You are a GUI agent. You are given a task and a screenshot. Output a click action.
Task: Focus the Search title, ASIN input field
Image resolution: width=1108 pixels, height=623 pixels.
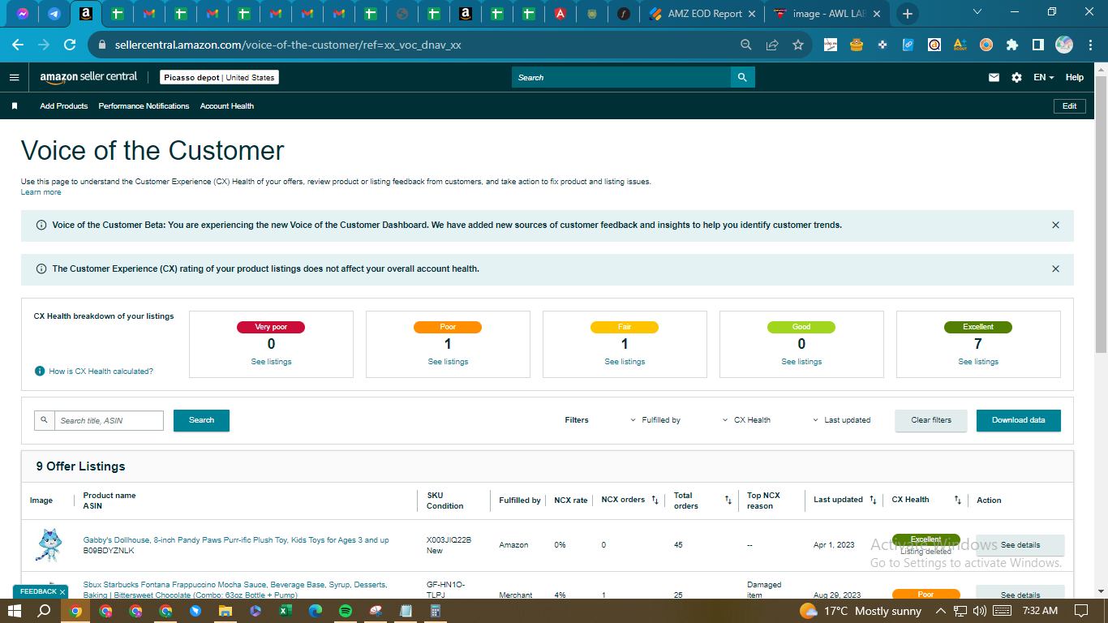(109, 420)
